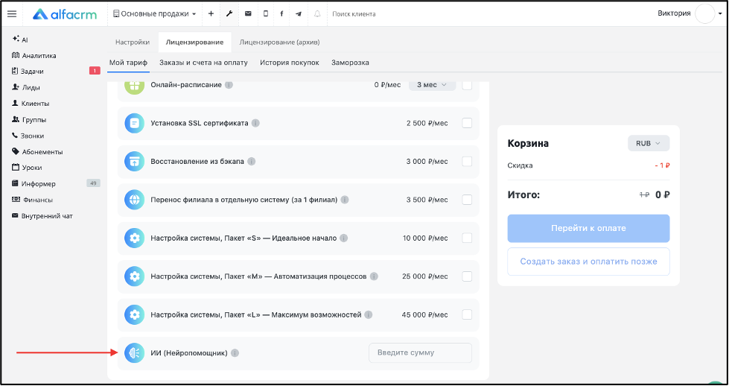Open the Основные продажи dropdown

pyautogui.click(x=155, y=14)
